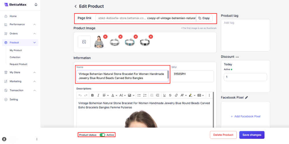Collapse the Product sidebar menu
289x144 pixels.
tap(34, 43)
